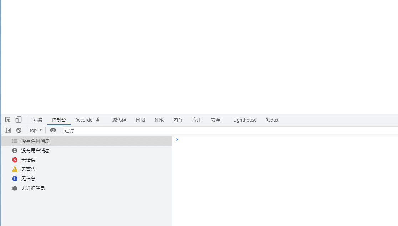Select the 无错误 filter row
Image resolution: width=398 pixels, height=226 pixels.
(87, 160)
